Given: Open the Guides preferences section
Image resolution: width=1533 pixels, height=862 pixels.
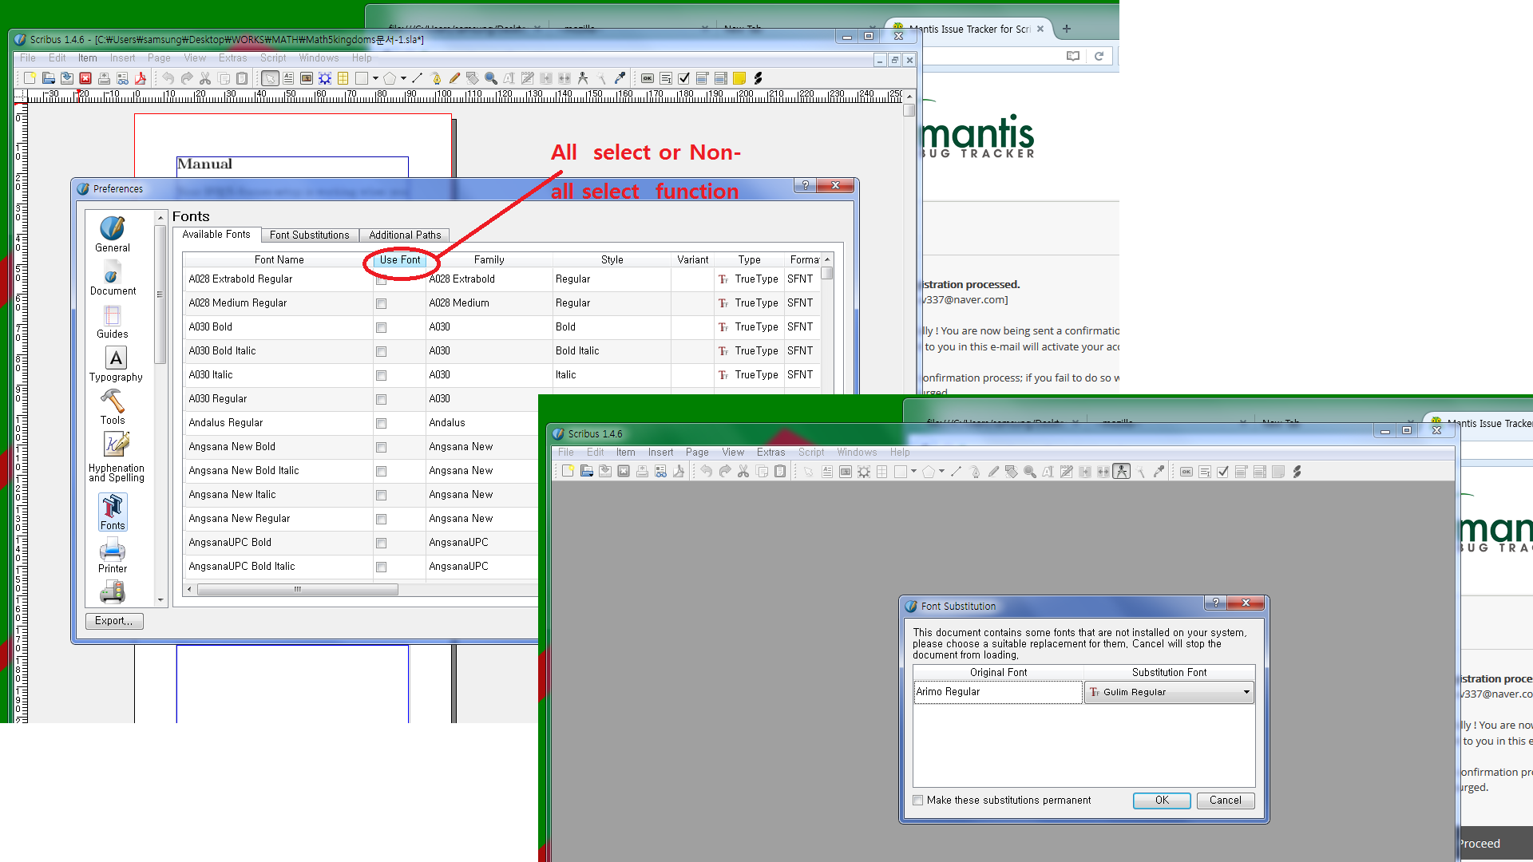Looking at the screenshot, I should (x=113, y=322).
